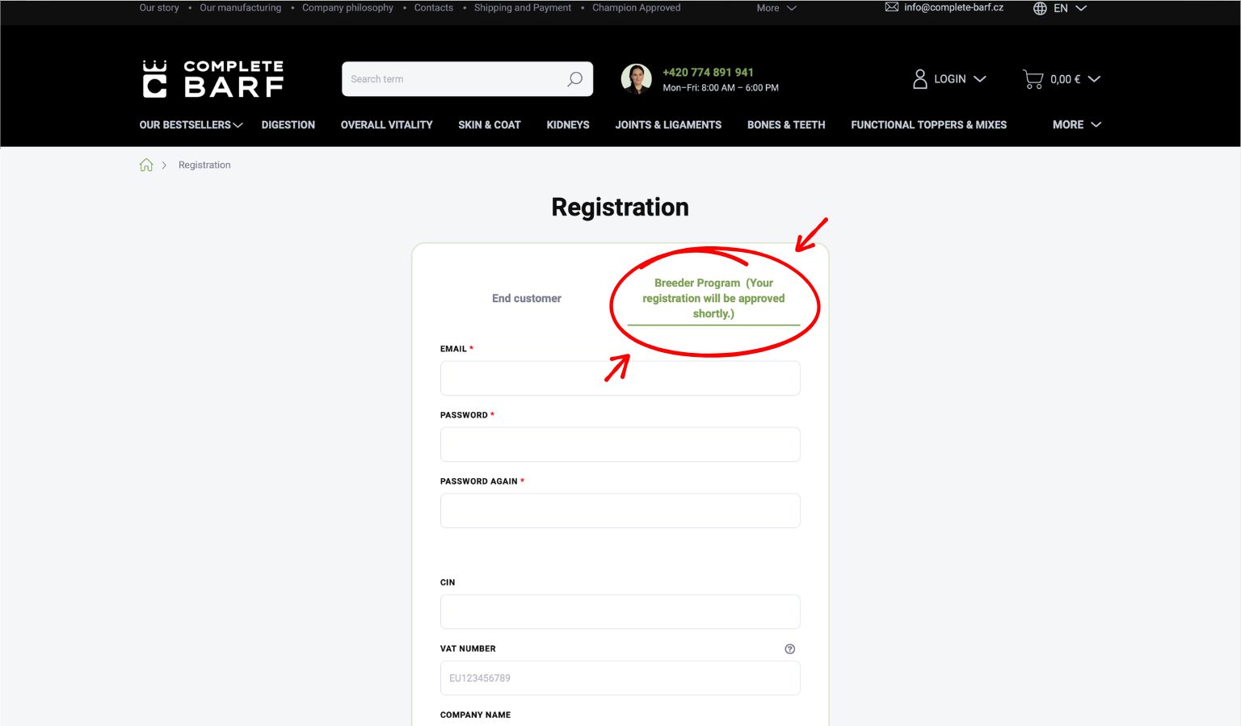
Task: Expand the top More links dropdown
Action: pos(776,8)
